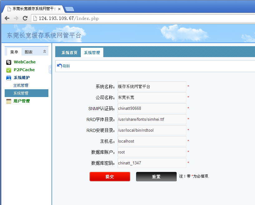The image size is (255, 205).
Task: Click the 数据库密码 label
Action: pos(103,163)
